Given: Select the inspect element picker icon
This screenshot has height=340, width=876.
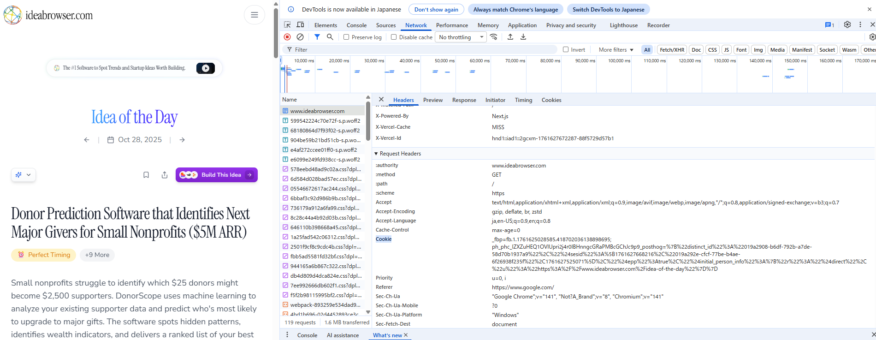Looking at the screenshot, I should click(287, 25).
